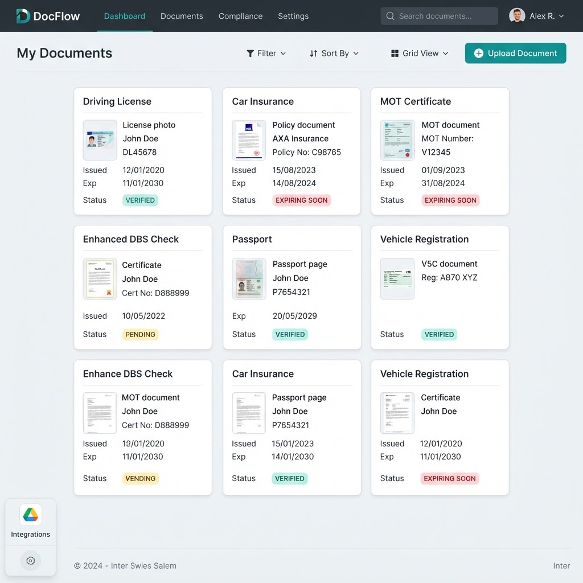Open Alex R. user menu chevron

pos(561,16)
